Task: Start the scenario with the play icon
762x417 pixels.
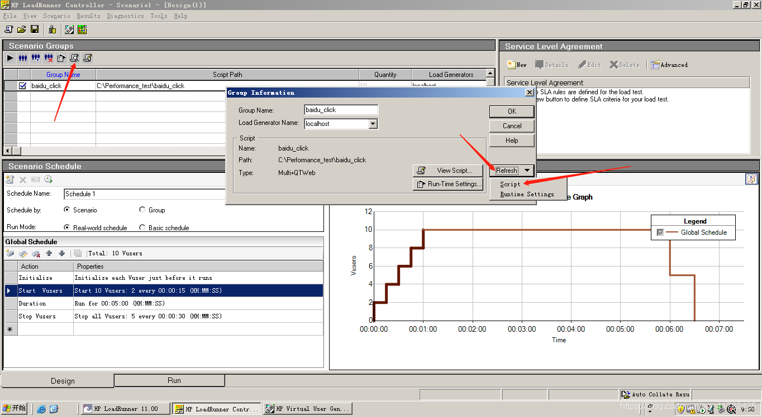Action: 10,57
